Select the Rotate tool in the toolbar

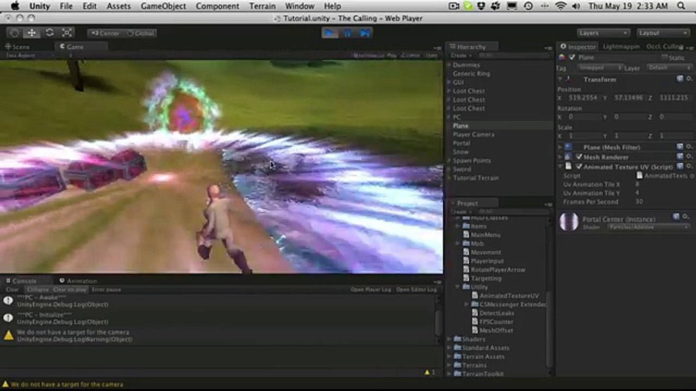[49, 33]
